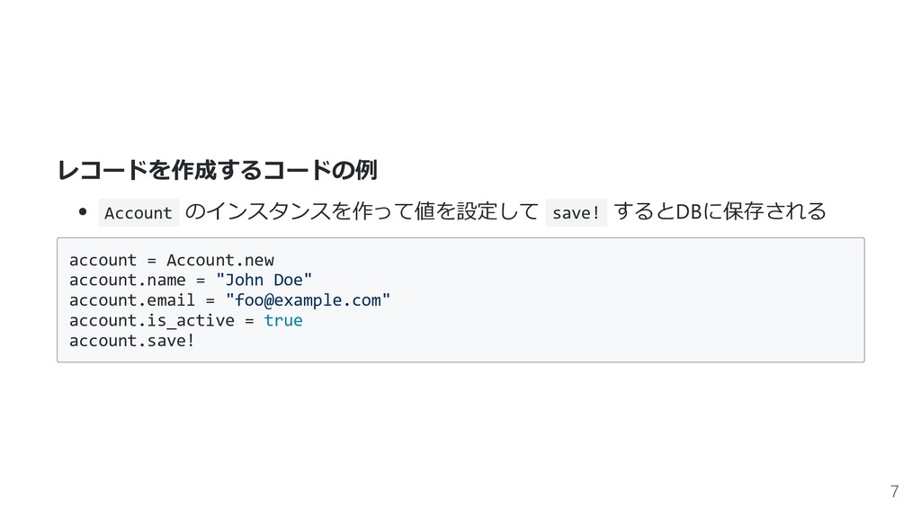The image size is (921, 518).
Task: Click slide page number 7
Action: click(x=894, y=491)
